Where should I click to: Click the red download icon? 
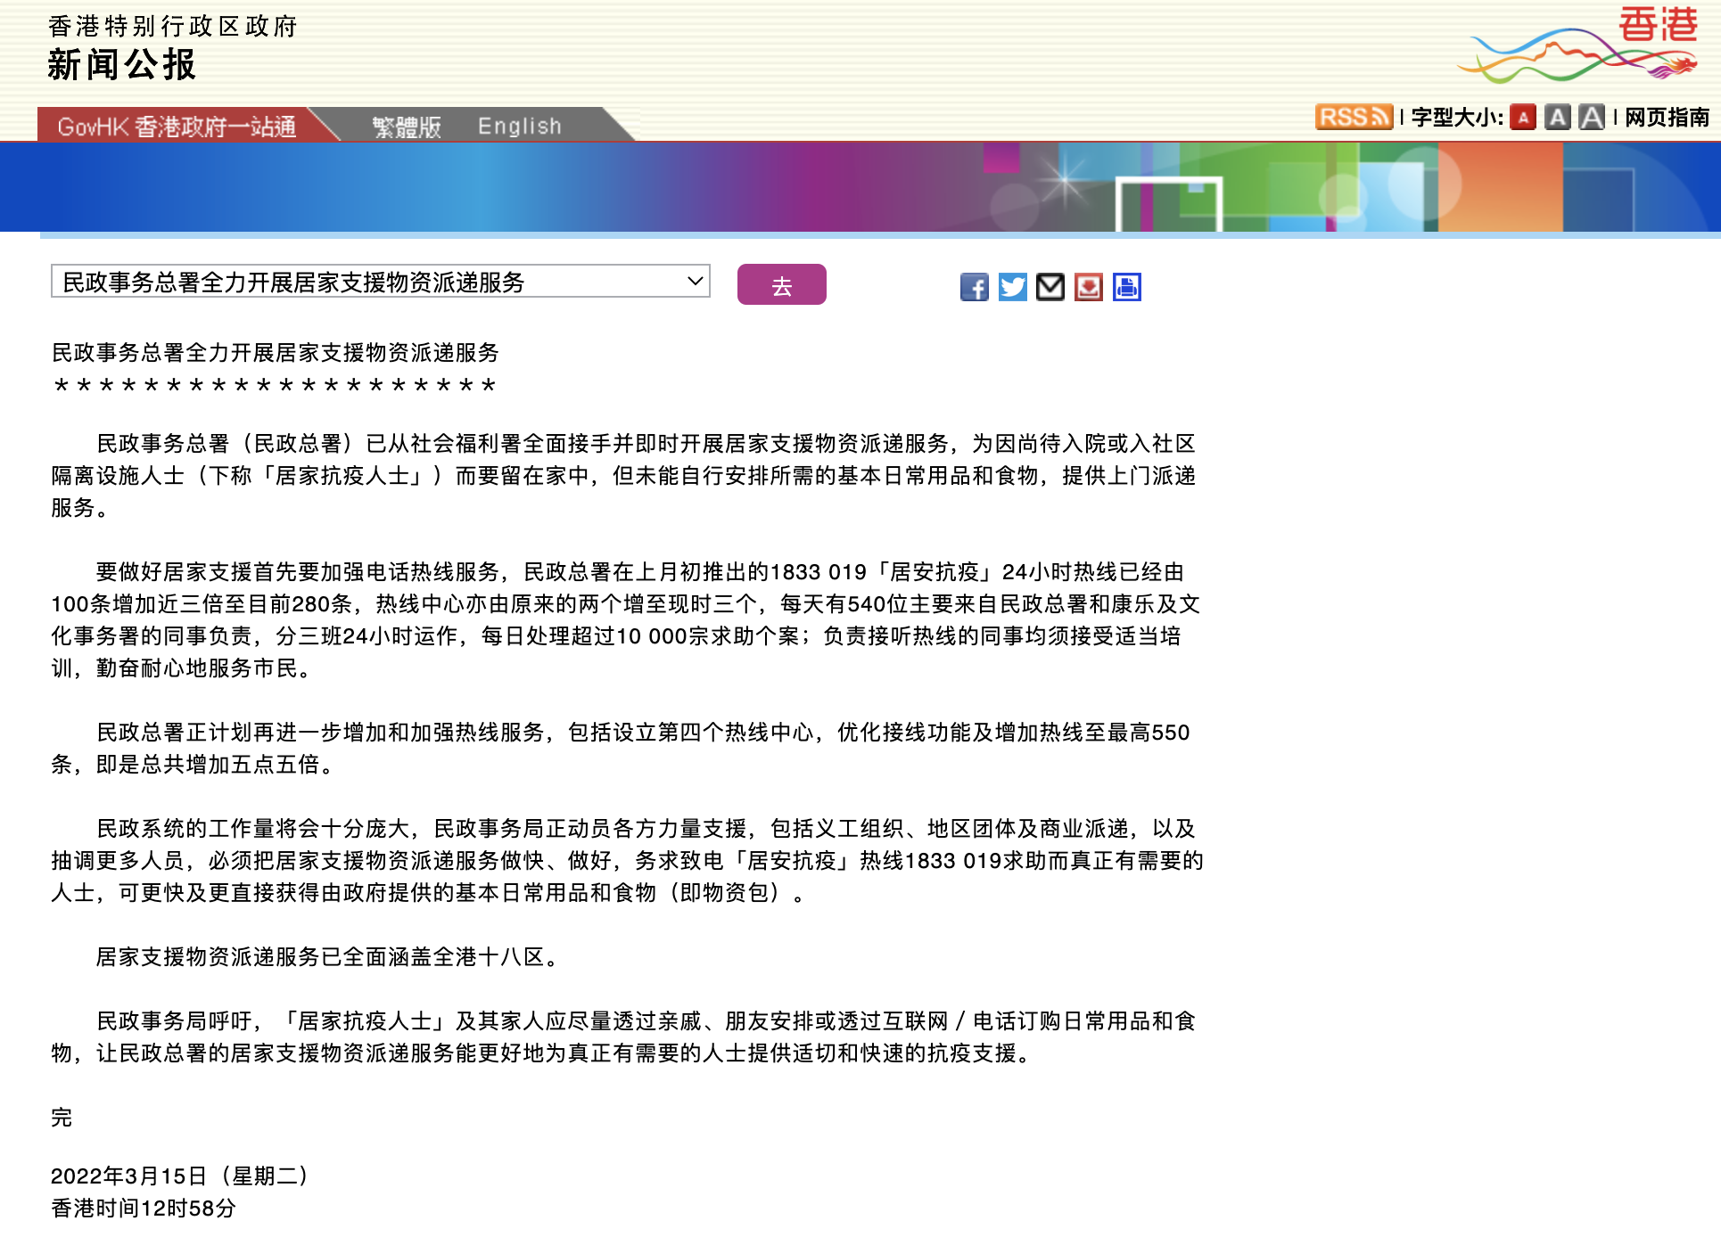coord(1089,287)
